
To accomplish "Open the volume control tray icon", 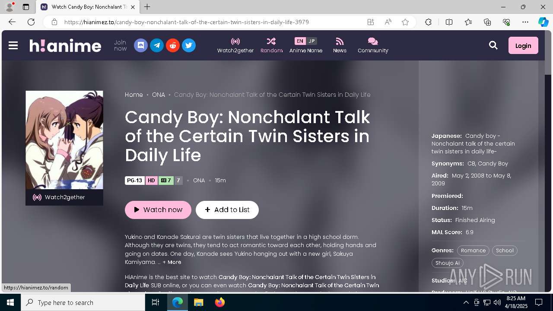I will [x=497, y=302].
